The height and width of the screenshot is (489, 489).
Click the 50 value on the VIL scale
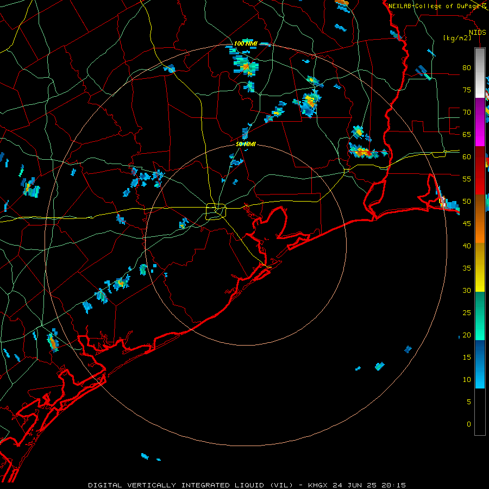point(467,202)
